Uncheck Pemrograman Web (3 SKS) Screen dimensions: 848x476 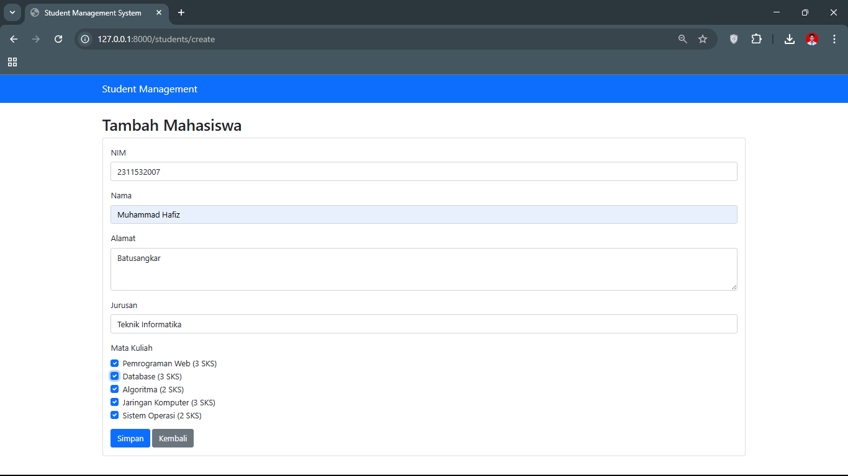[x=115, y=363]
